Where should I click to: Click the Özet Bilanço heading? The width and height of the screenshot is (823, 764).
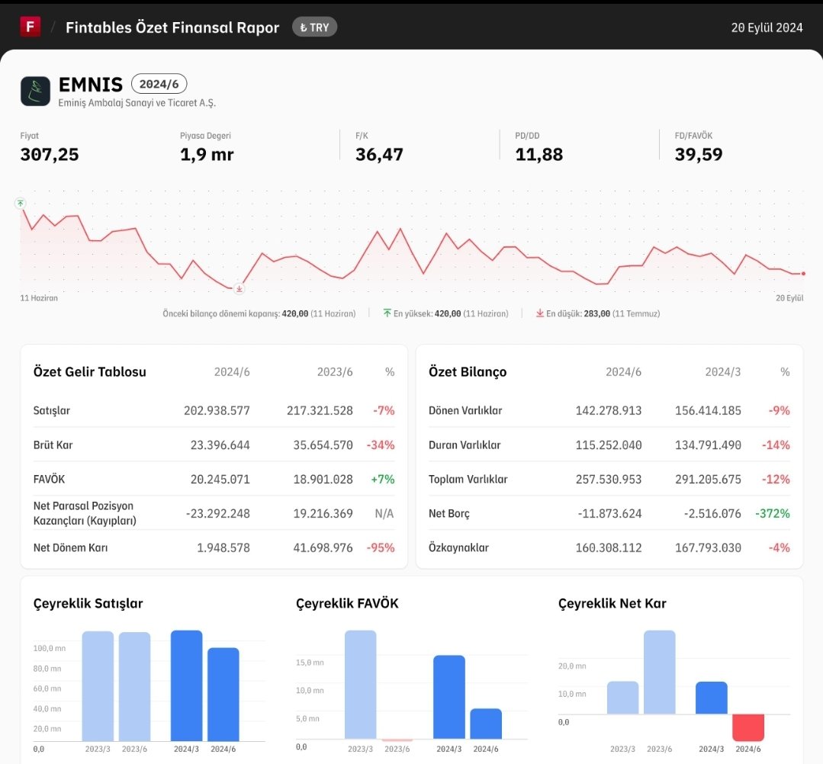468,371
